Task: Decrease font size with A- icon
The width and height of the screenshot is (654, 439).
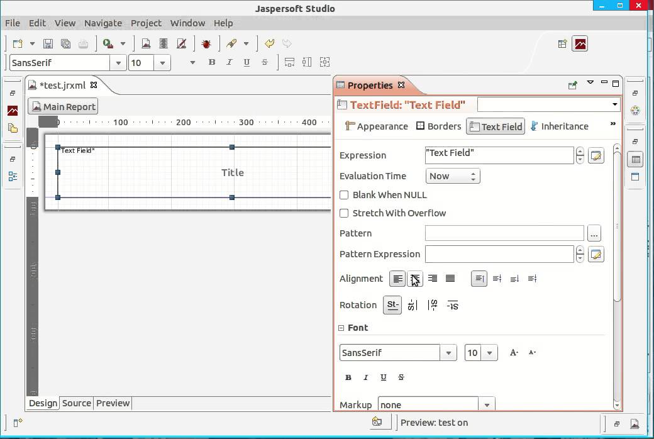Action: (532, 353)
